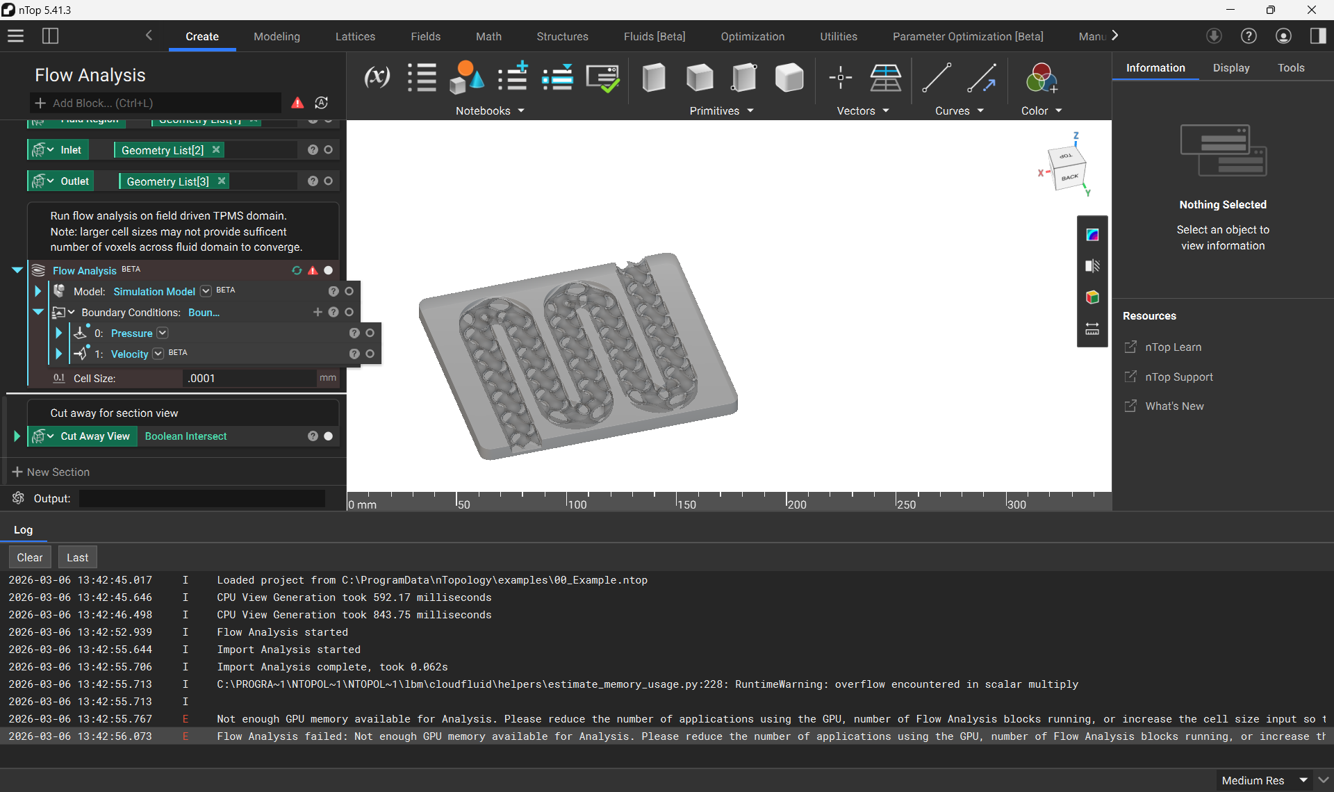Screen dimensions: 1334x792
Task: Click the gear icon beside Output
Action: coord(19,498)
